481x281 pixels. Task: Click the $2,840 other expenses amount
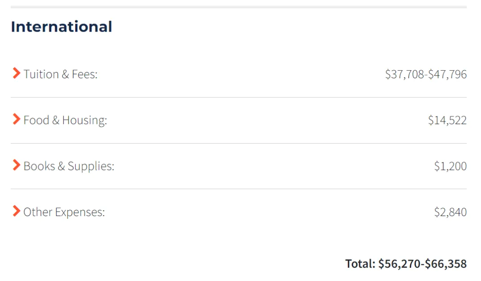450,212
